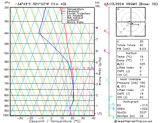Click the hodograph trace end point dot
Screen dimensions: 160x123
[138, 25]
